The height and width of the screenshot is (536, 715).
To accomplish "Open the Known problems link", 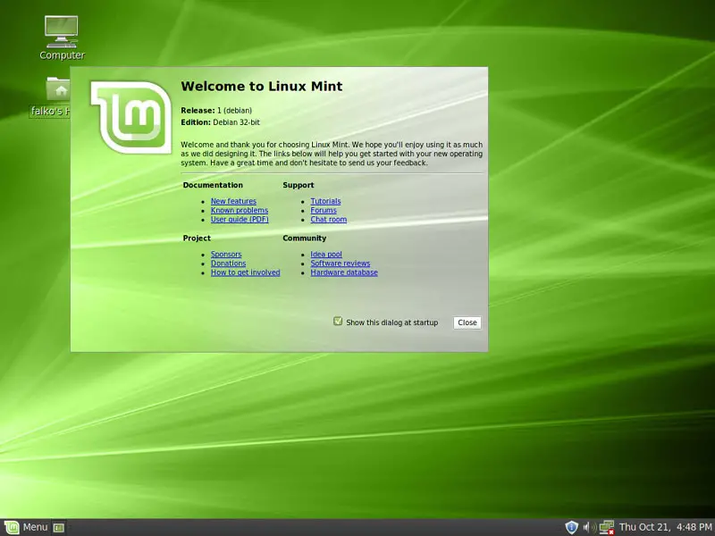I will tap(240, 210).
